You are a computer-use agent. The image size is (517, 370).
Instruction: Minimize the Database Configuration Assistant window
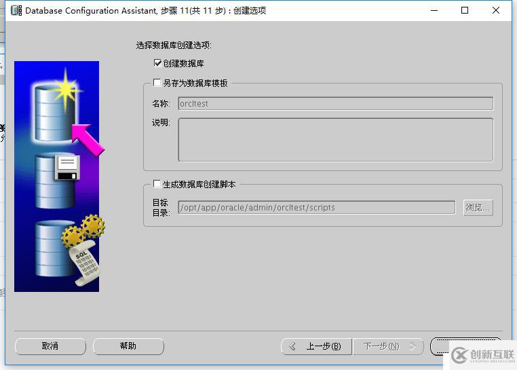tap(434, 11)
